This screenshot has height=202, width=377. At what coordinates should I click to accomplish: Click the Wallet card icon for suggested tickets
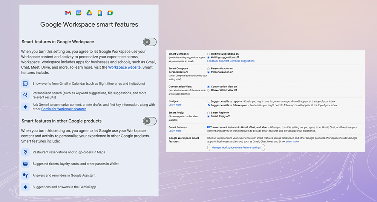25,164
